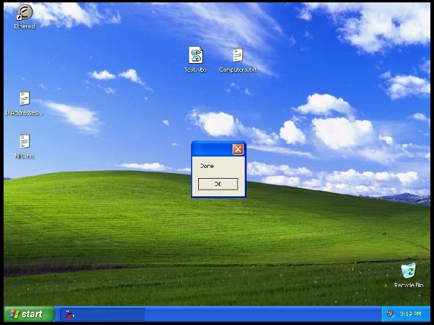The image size is (434, 325).
Task: Click the Computers.txt filename label
Action: point(237,70)
